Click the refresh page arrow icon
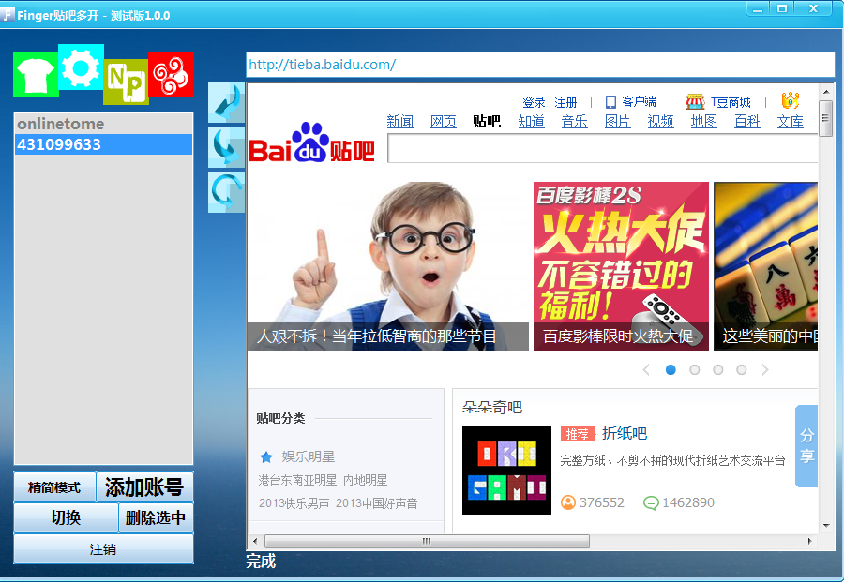The image size is (844, 583). (x=226, y=191)
